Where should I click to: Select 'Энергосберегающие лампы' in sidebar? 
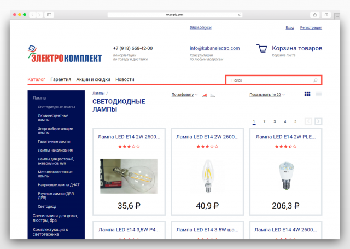click(x=55, y=131)
